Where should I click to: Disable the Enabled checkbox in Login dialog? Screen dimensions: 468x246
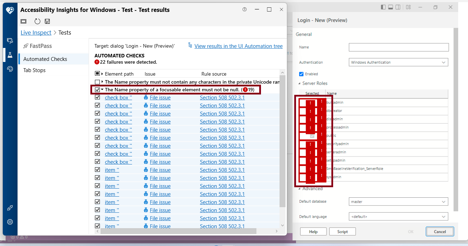[x=301, y=74]
